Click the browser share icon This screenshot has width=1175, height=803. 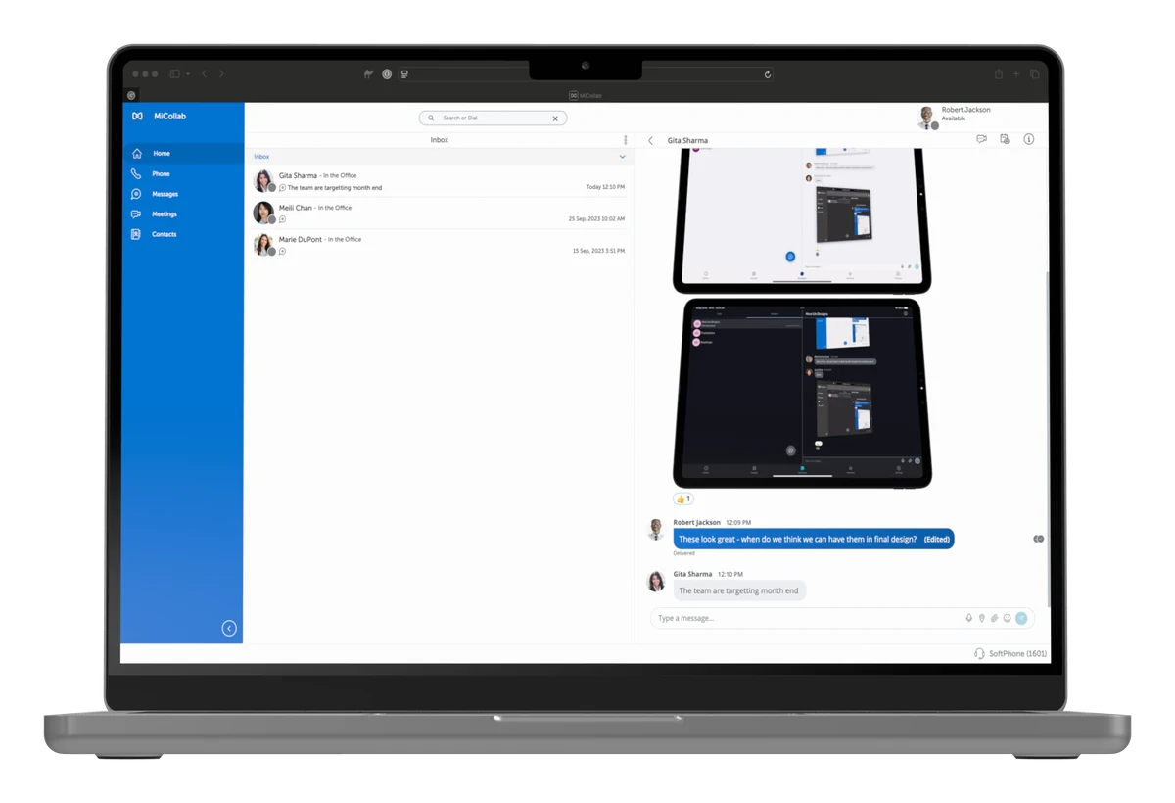(998, 74)
